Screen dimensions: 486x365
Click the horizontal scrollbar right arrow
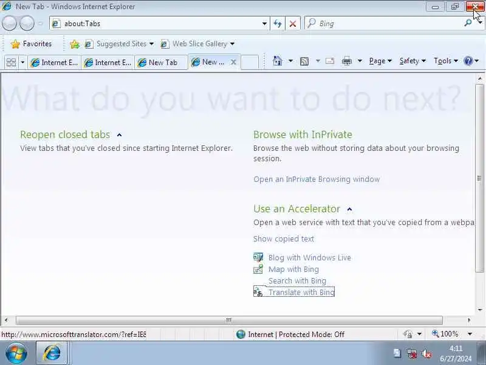(469, 320)
